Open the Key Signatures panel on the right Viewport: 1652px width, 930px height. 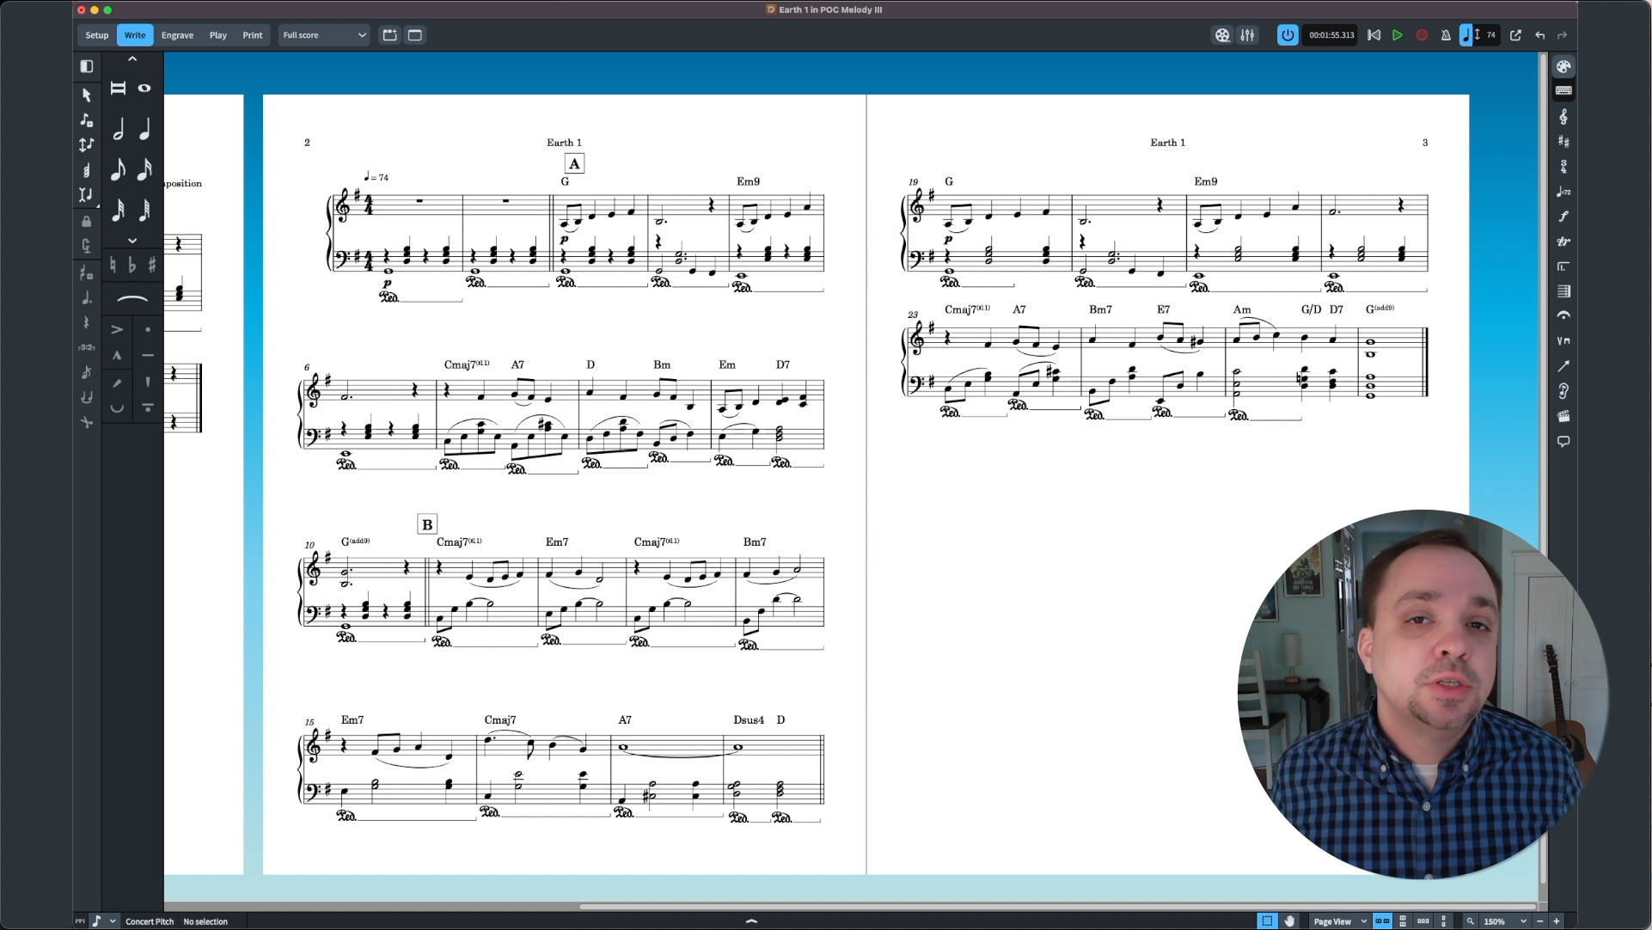[x=1564, y=142]
